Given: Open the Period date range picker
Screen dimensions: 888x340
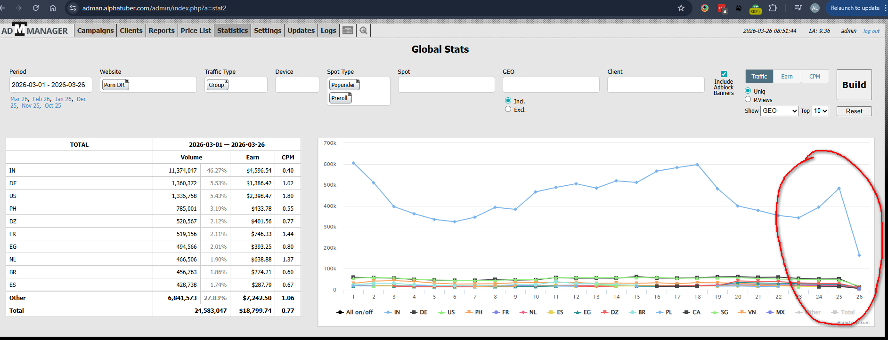Looking at the screenshot, I should (x=50, y=85).
